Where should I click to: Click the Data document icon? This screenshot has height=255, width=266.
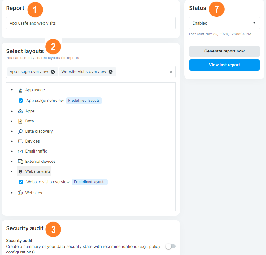coord(20,121)
